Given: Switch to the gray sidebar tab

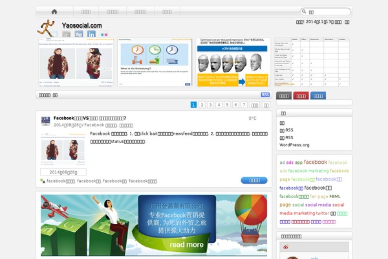Looking at the screenshot, I should [284, 96].
